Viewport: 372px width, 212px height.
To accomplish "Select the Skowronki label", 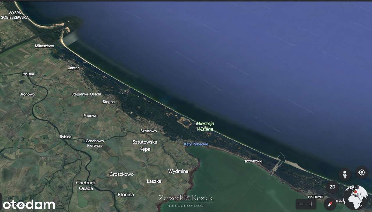I will click(253, 161).
